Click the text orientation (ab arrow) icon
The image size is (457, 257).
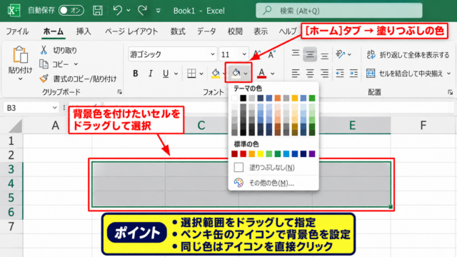coord(340,54)
